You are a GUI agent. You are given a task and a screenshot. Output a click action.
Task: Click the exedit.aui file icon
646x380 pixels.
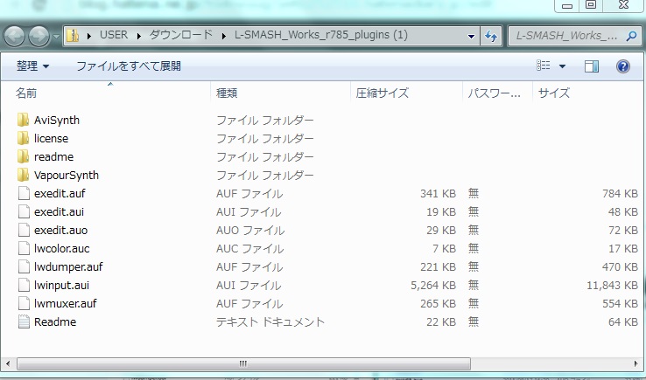tap(24, 211)
